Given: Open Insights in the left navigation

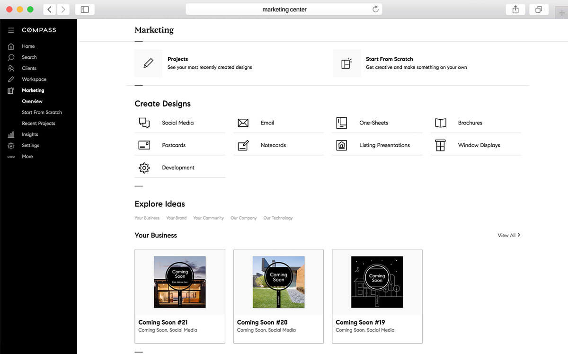Looking at the screenshot, I should click(30, 134).
